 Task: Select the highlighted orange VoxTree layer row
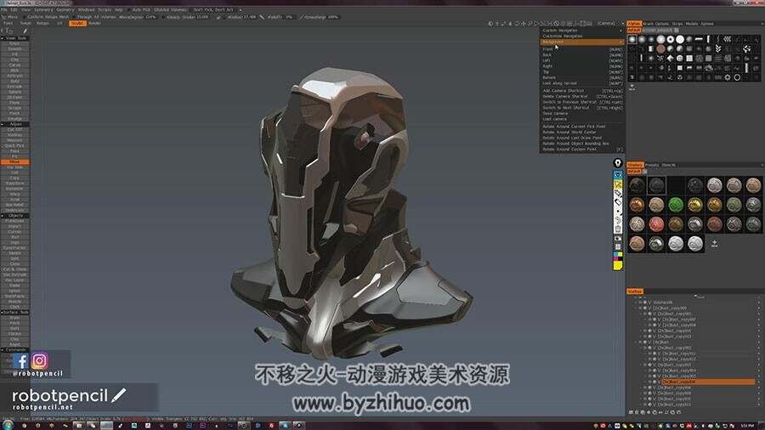pos(707,382)
